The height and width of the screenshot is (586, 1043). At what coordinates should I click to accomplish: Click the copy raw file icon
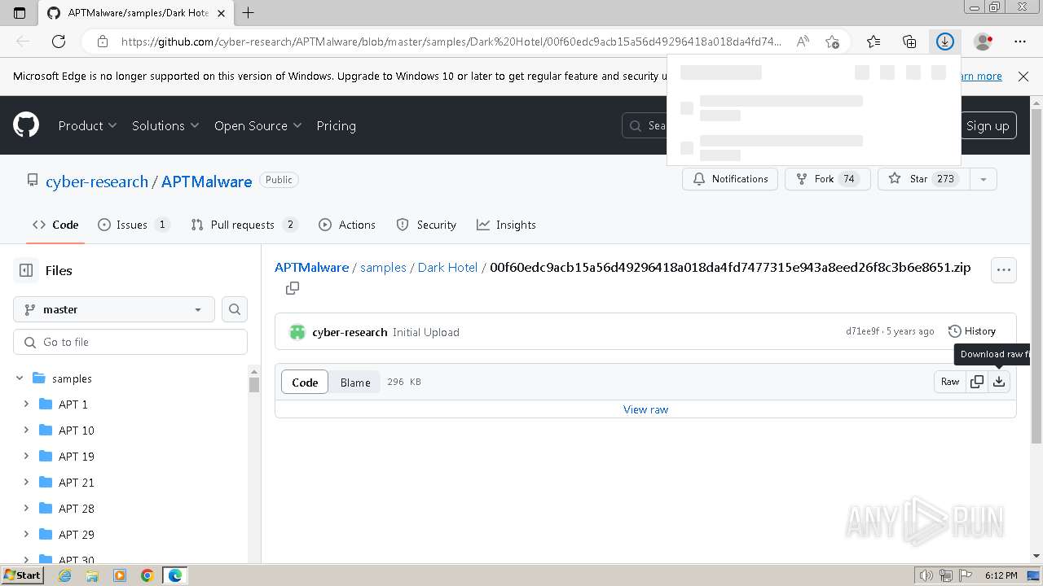[x=977, y=382]
